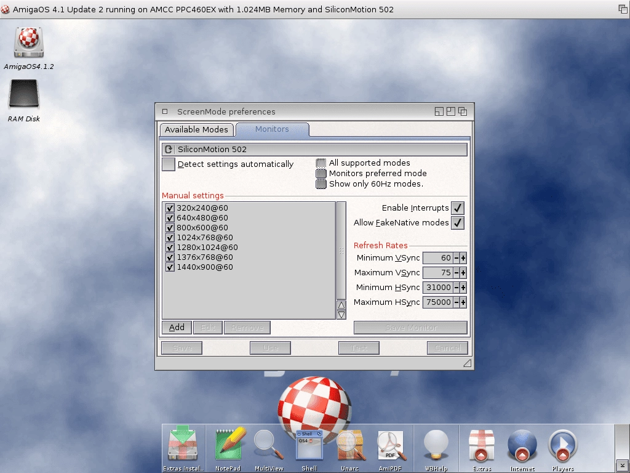
Task: Launch AmiPDF from the dock
Action: coord(391,445)
